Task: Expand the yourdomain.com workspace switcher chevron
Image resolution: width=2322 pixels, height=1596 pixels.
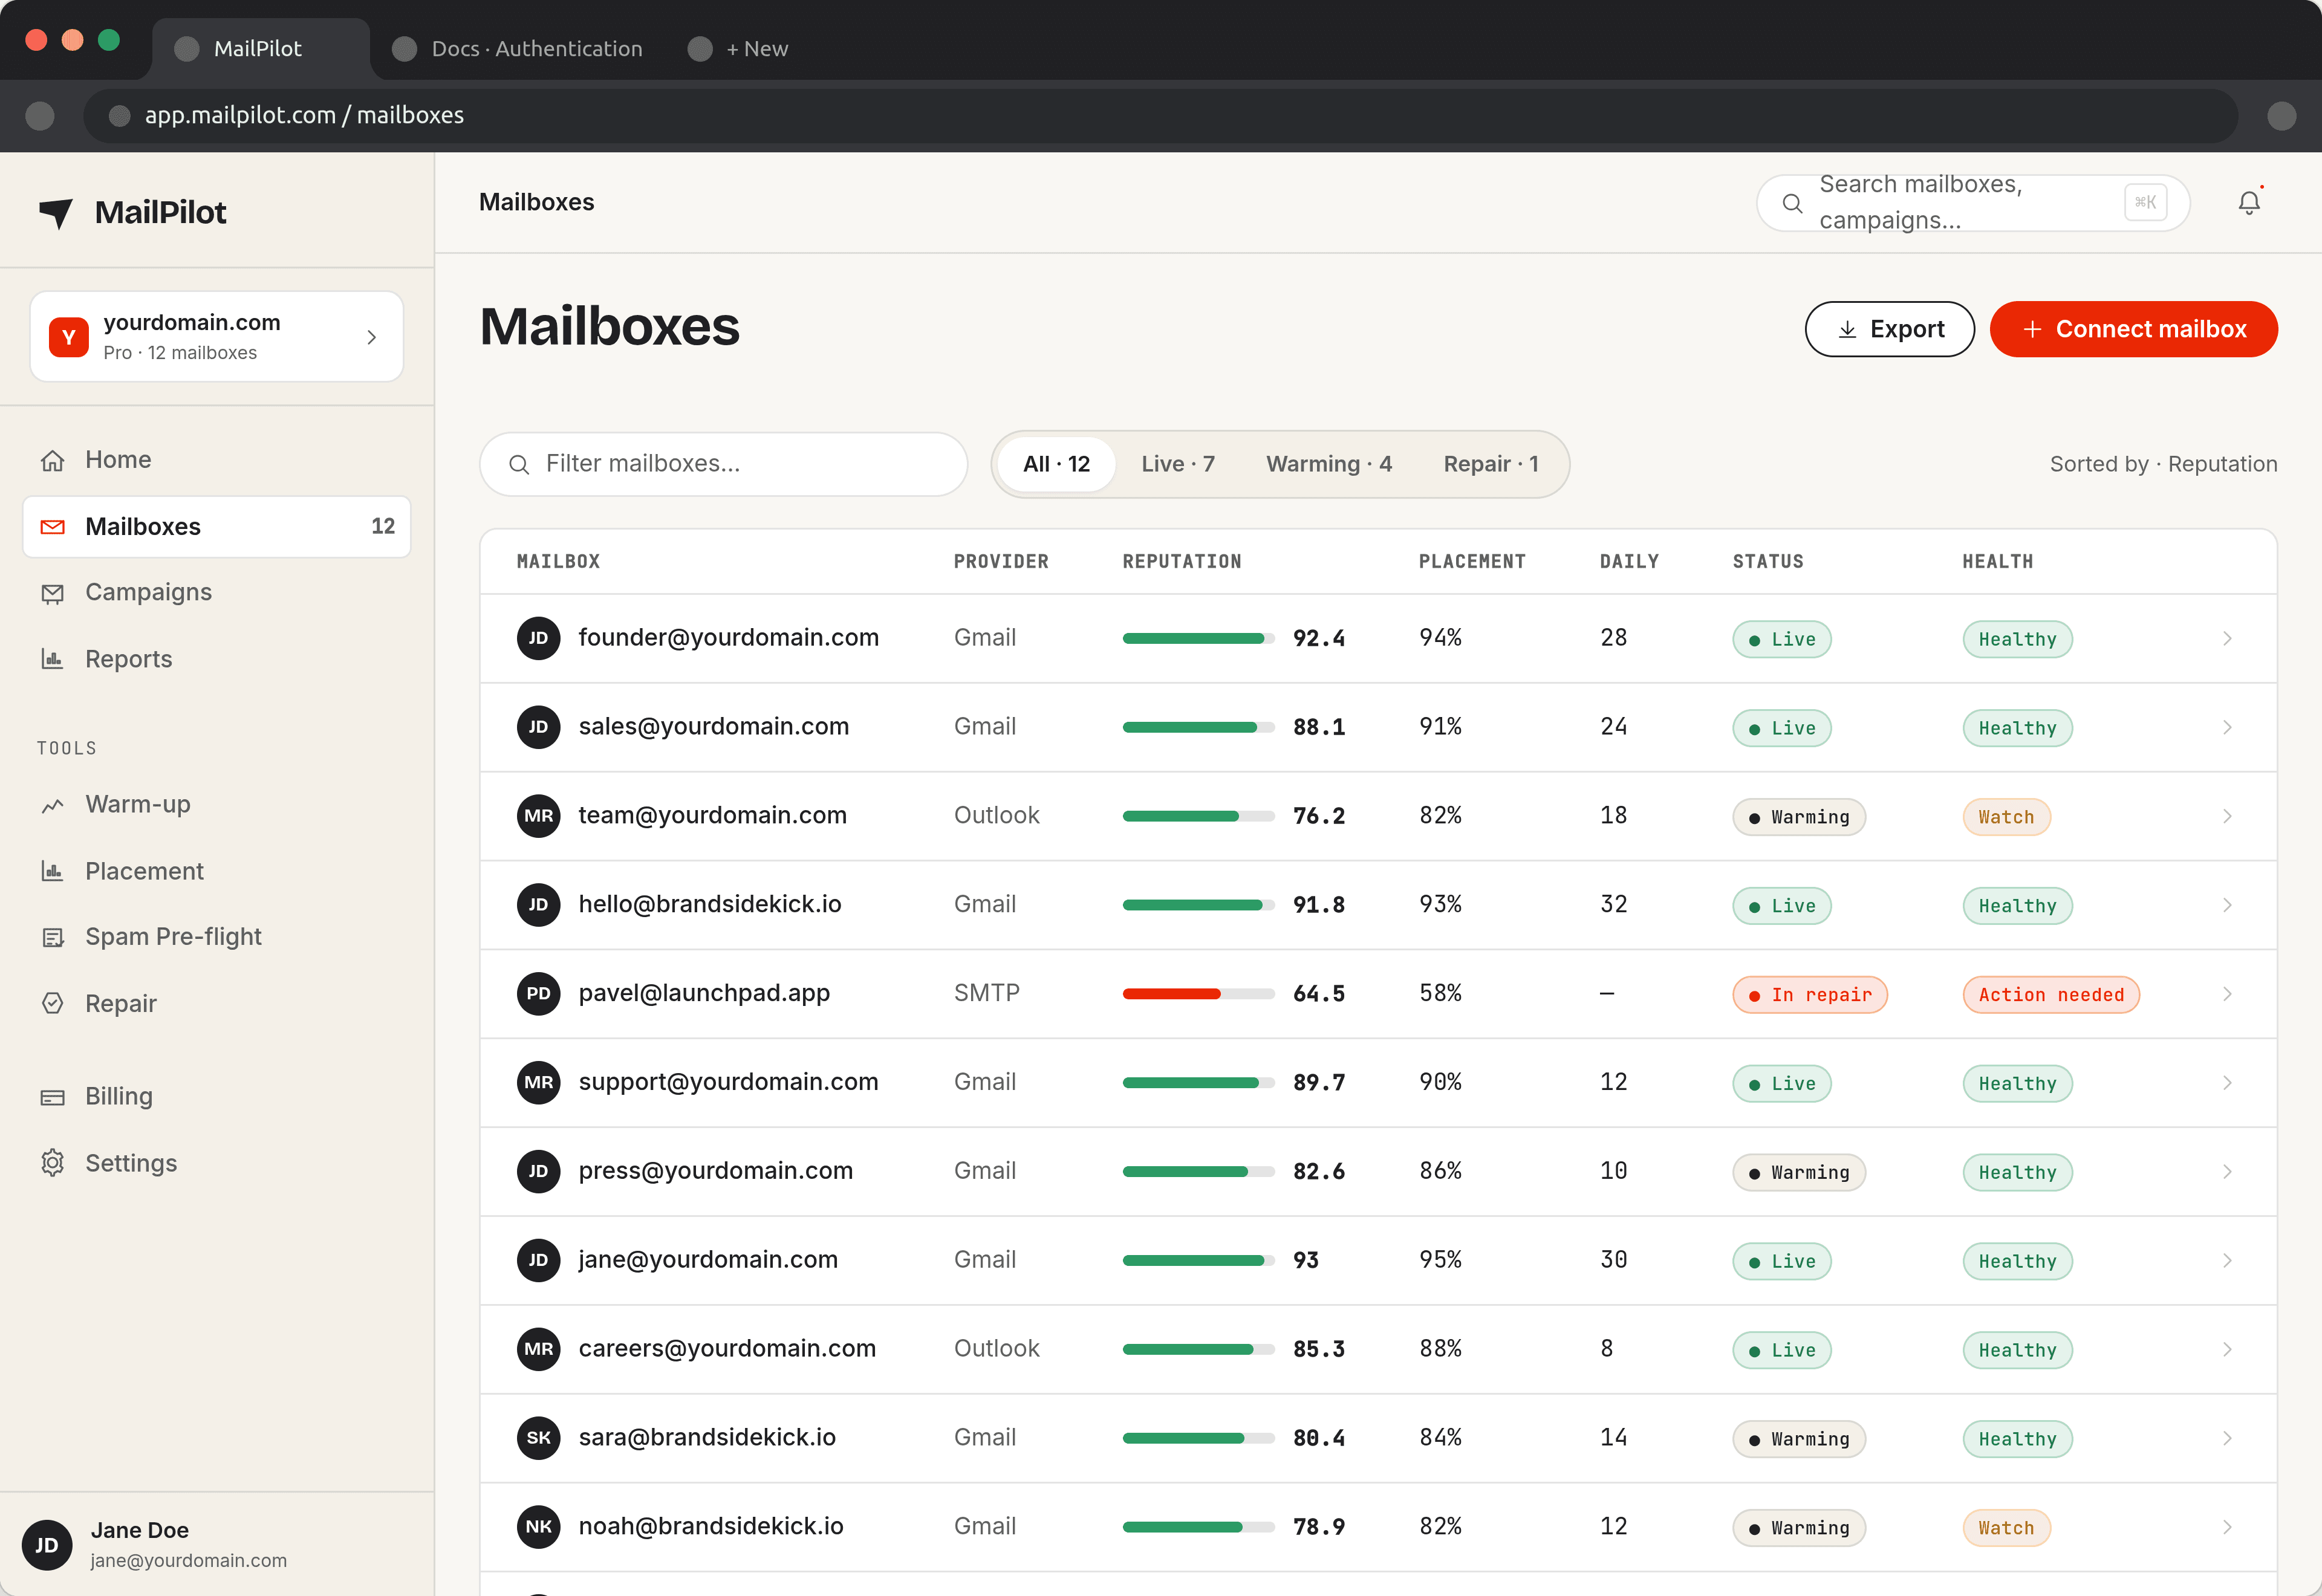Action: (x=372, y=337)
